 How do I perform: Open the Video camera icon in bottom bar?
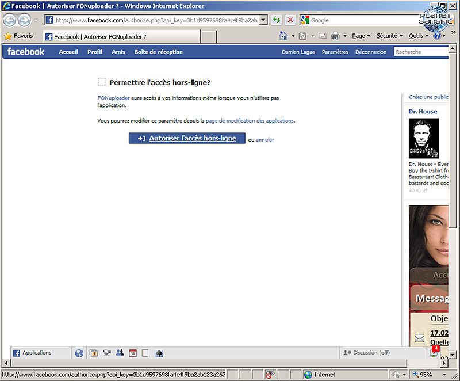click(x=107, y=353)
